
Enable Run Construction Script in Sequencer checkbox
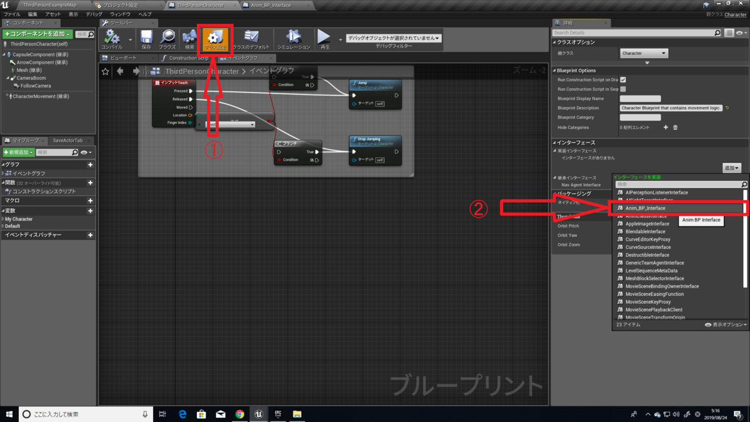623,89
